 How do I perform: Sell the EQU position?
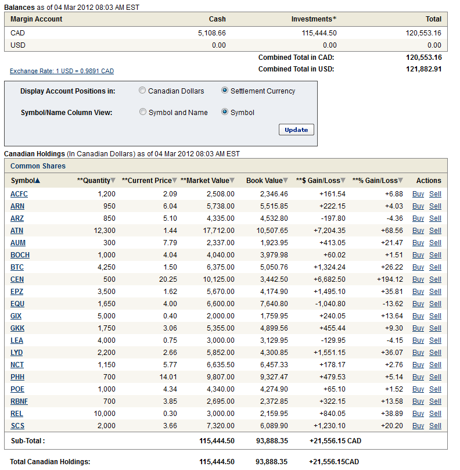tap(435, 304)
